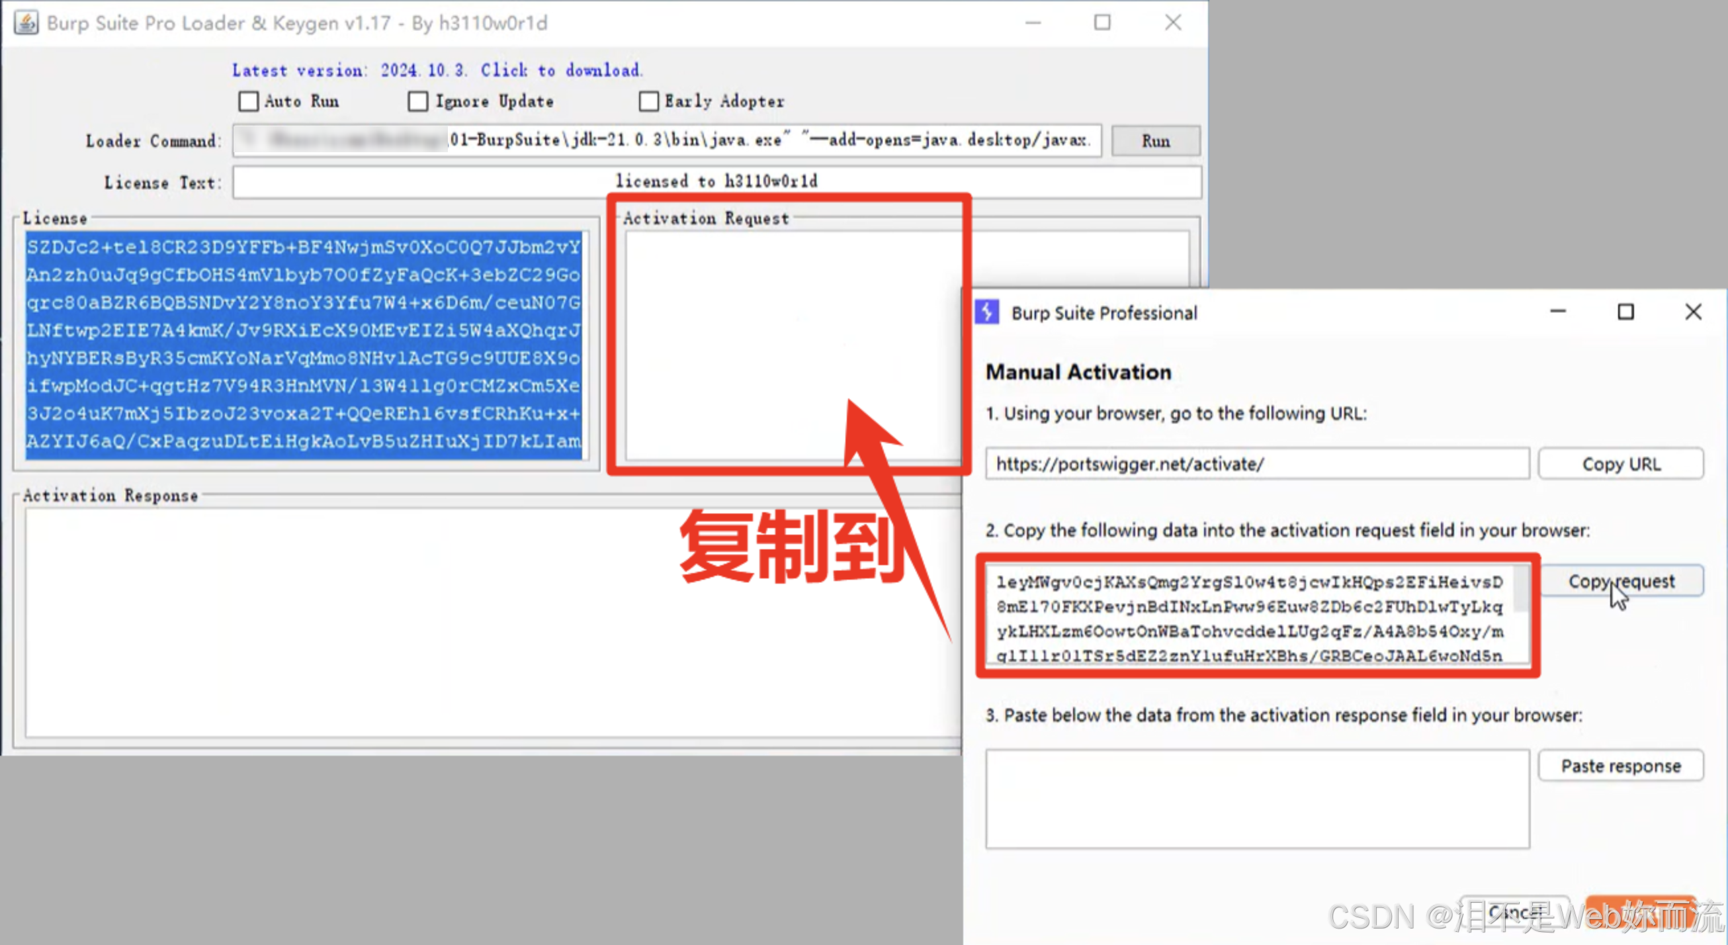Enable the Auto Run checkbox
This screenshot has width=1728, height=945.
click(x=248, y=101)
